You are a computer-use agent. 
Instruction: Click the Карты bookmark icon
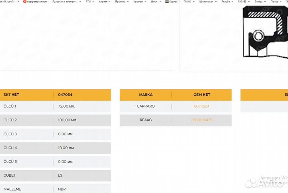coord(167,2)
